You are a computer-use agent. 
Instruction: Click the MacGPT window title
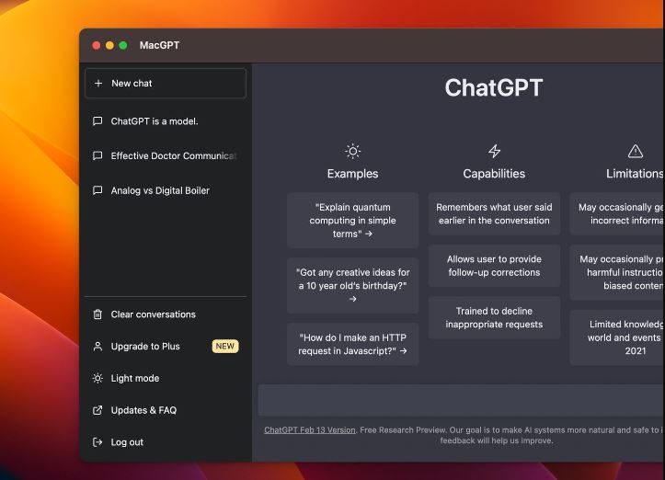(x=159, y=45)
